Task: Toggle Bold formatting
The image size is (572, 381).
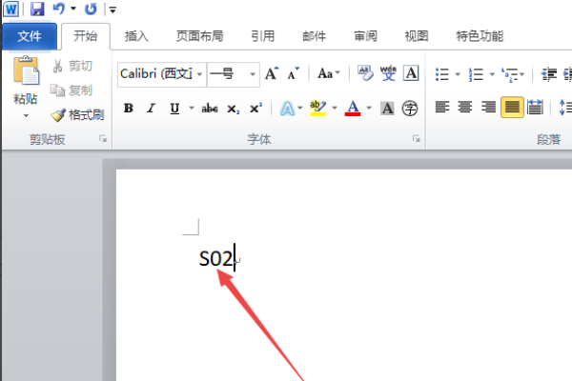Action: (x=129, y=109)
